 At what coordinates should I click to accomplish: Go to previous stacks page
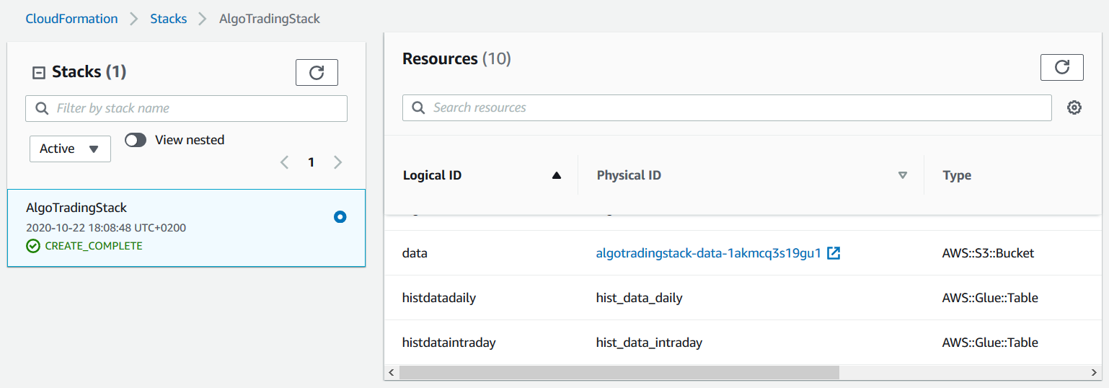pyautogui.click(x=285, y=162)
